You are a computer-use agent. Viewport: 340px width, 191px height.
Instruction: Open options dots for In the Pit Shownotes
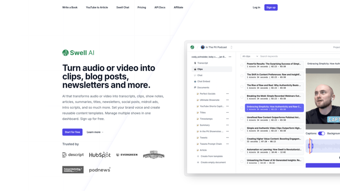228,131
